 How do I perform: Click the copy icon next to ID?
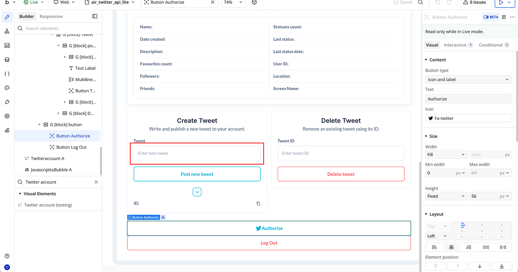coord(258,203)
